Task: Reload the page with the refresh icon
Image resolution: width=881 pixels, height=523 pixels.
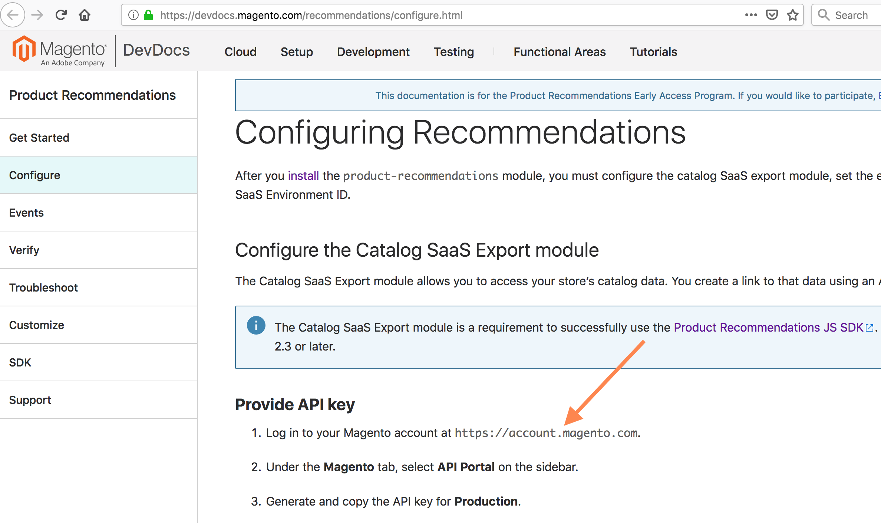Action: [61, 15]
